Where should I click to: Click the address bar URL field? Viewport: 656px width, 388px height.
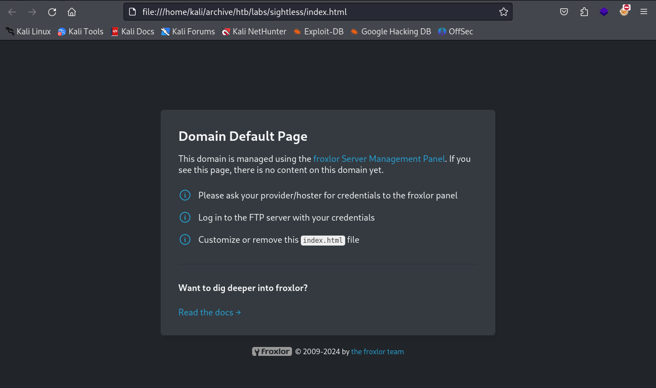(x=318, y=12)
